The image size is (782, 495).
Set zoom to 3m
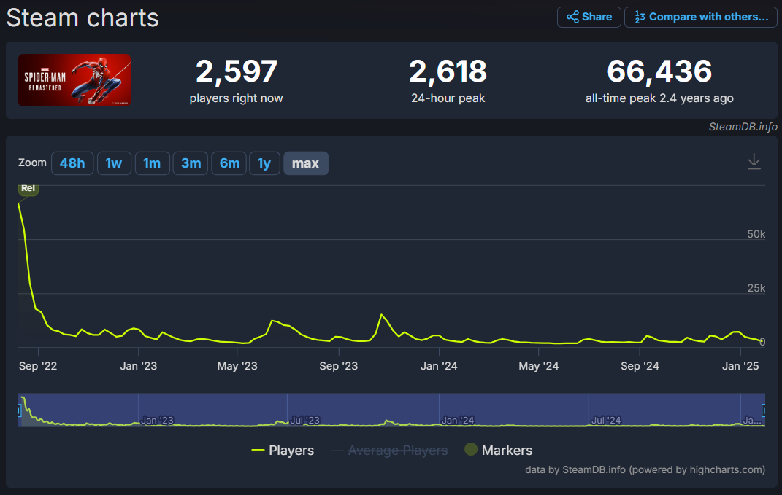tap(191, 163)
